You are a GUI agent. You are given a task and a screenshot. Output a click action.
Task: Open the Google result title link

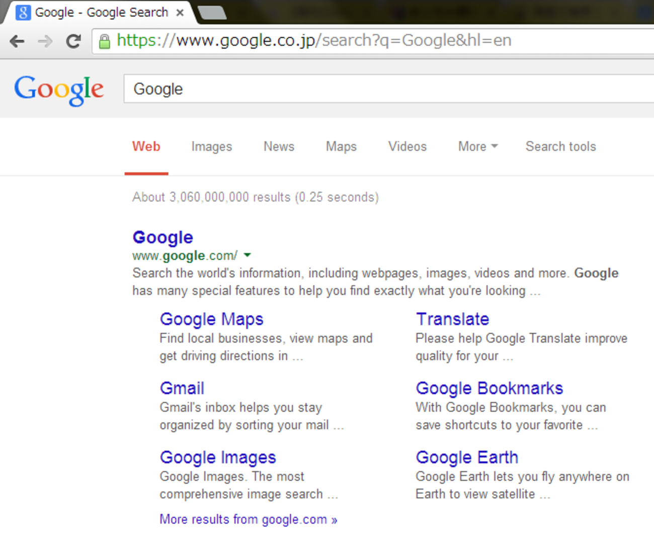163,238
